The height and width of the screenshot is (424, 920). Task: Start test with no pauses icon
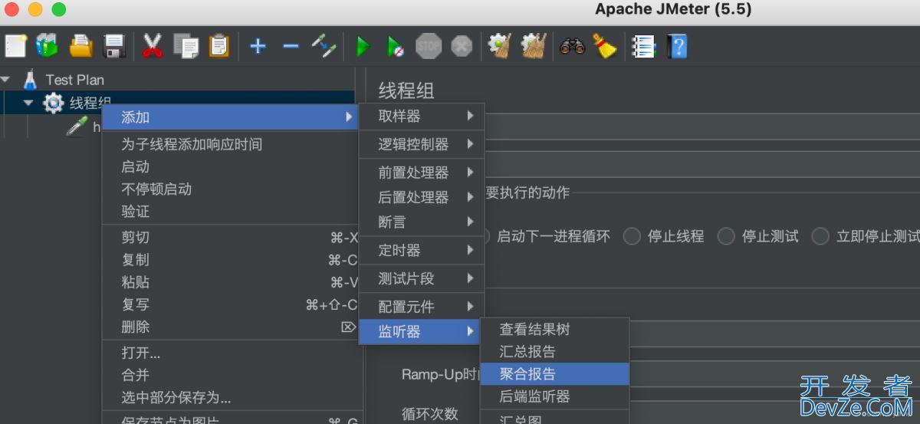[396, 47]
